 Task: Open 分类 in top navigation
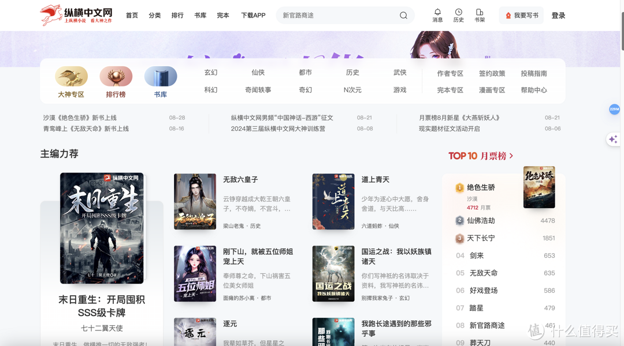tap(155, 16)
